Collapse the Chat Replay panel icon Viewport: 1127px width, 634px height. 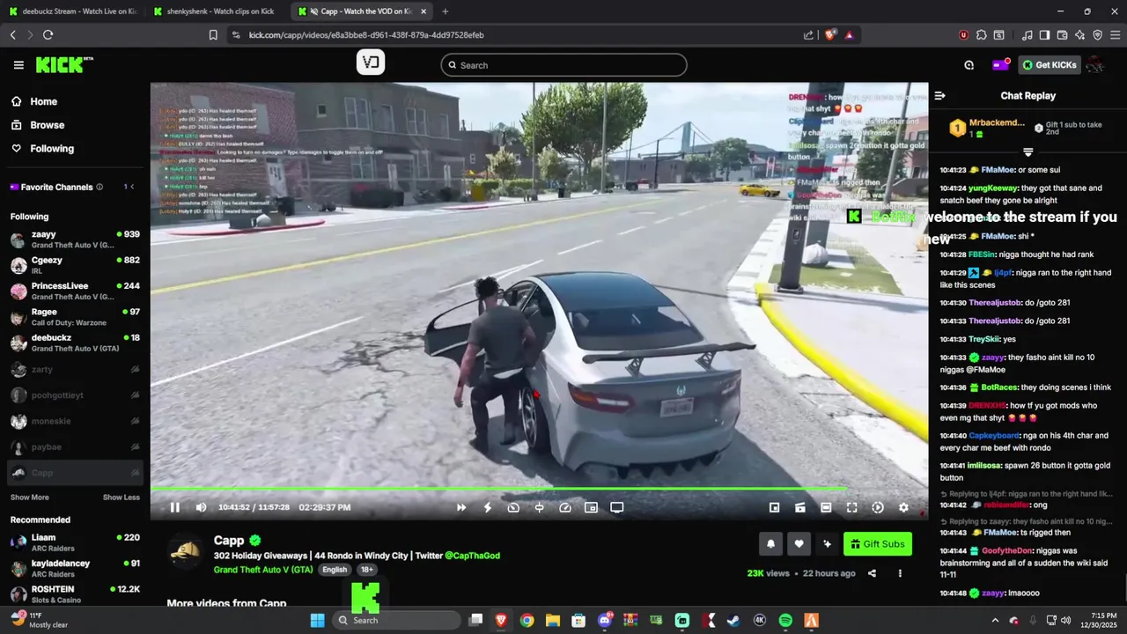point(939,96)
